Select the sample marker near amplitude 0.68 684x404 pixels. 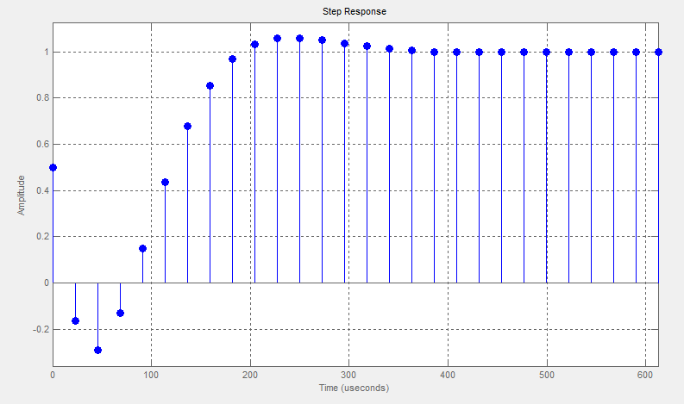(187, 127)
